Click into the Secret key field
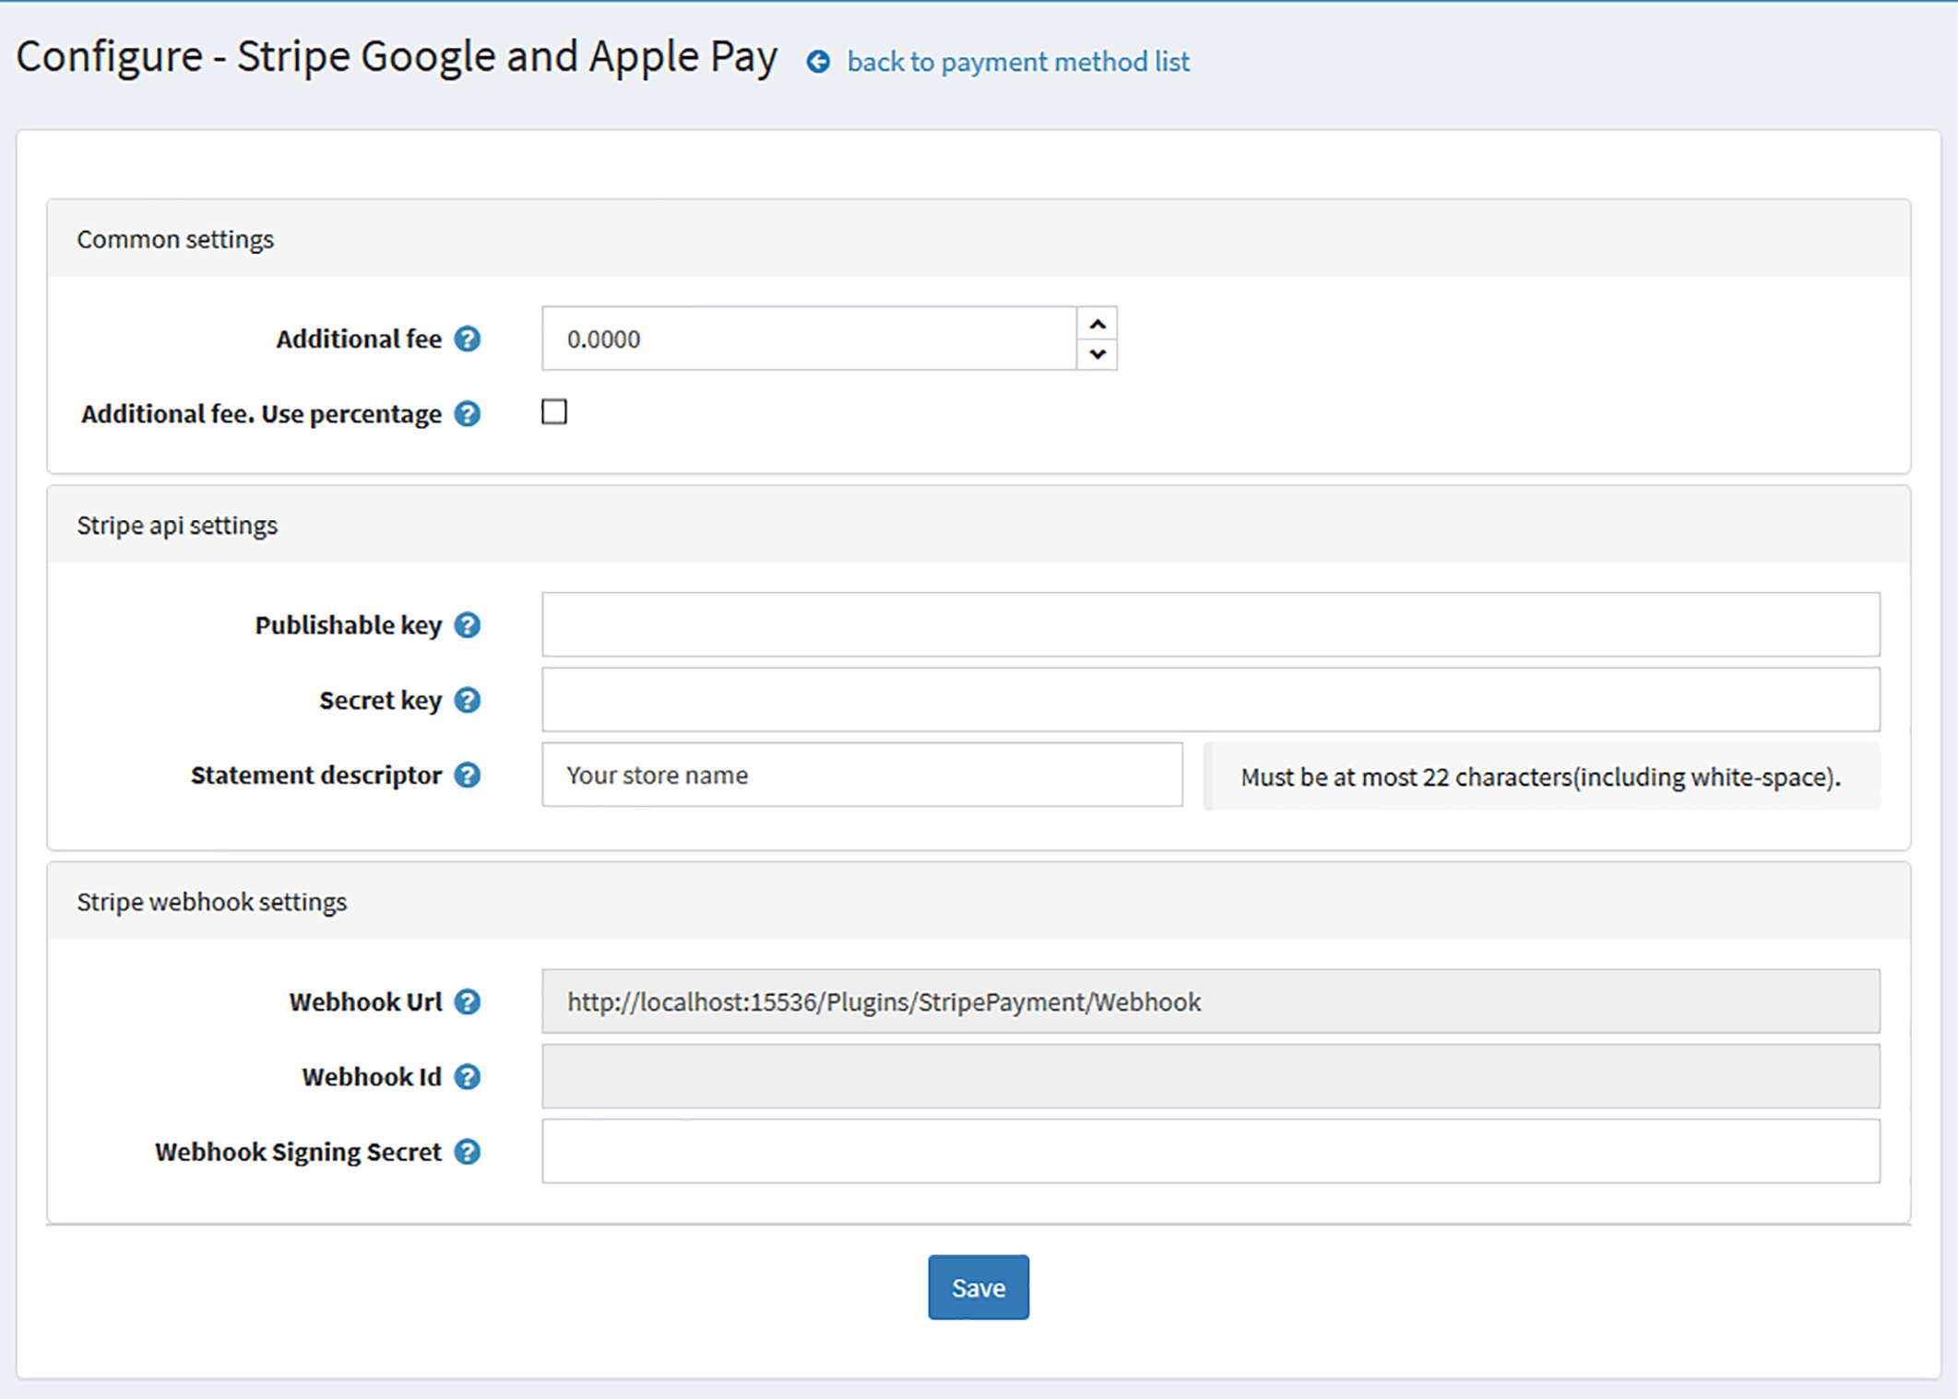1958x1399 pixels. point(1211,699)
